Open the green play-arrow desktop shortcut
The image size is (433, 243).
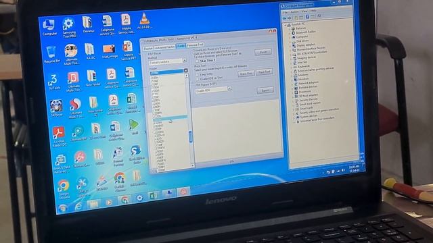click(x=134, y=127)
